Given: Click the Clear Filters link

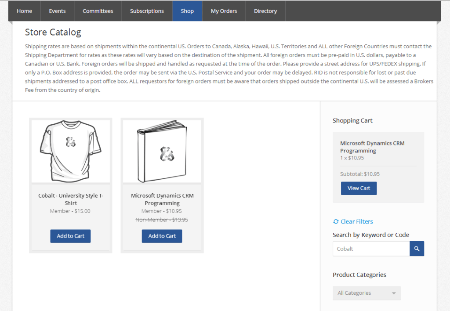Looking at the screenshot, I should pyautogui.click(x=357, y=221).
